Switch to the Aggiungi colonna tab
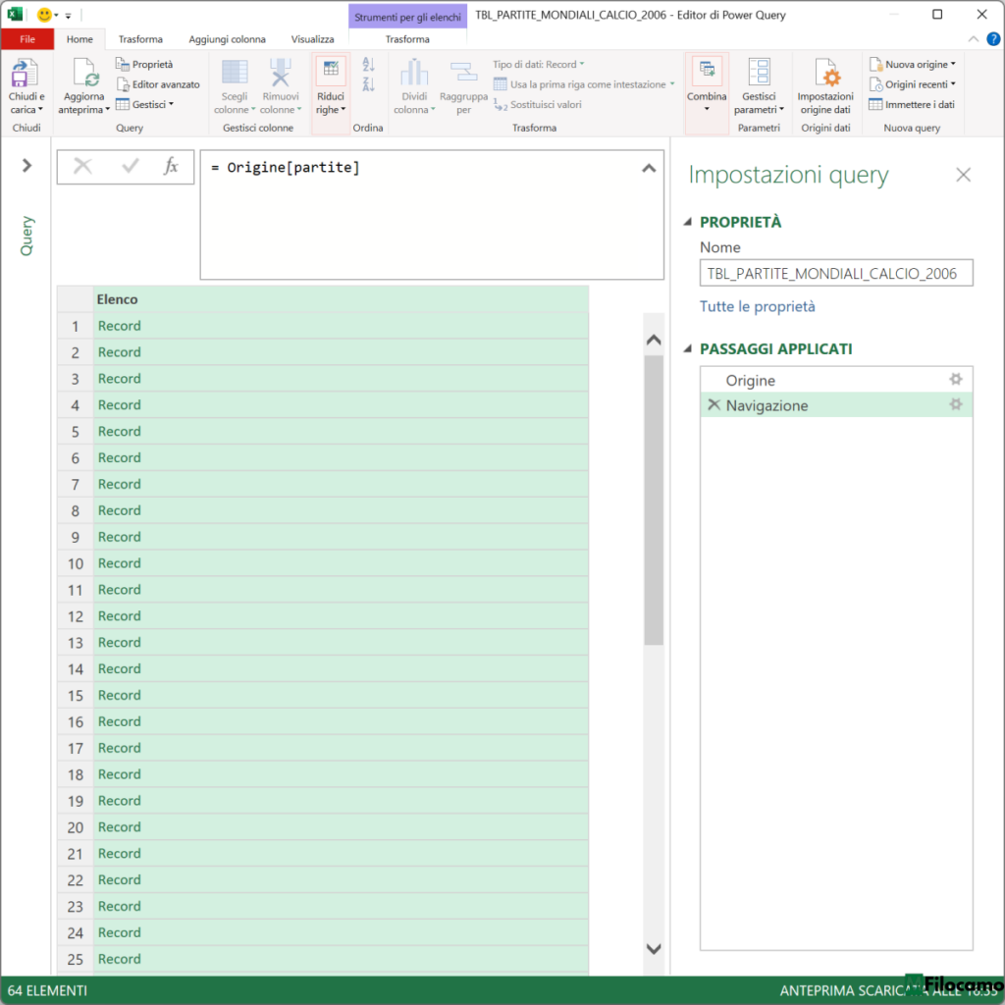Image resolution: width=1005 pixels, height=1005 pixels. [227, 39]
